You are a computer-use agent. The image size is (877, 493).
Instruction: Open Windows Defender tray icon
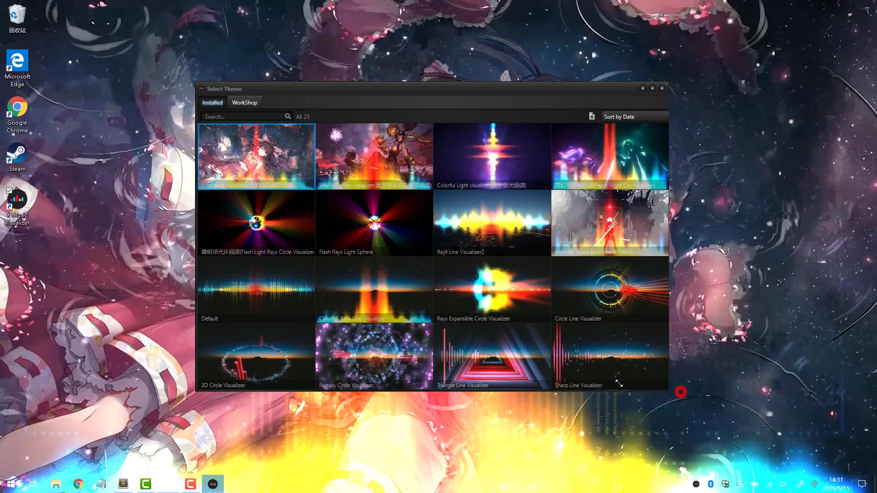pos(725,484)
